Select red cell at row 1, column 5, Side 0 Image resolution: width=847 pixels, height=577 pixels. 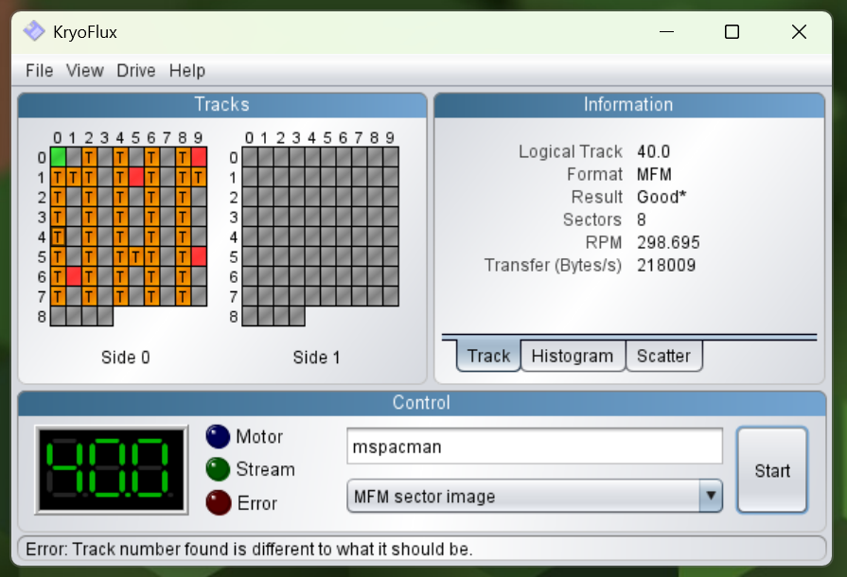coord(136,177)
